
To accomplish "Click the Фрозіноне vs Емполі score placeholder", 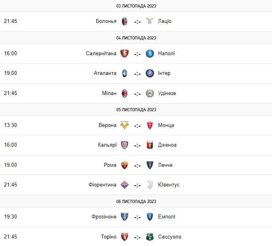I will click(137, 217).
